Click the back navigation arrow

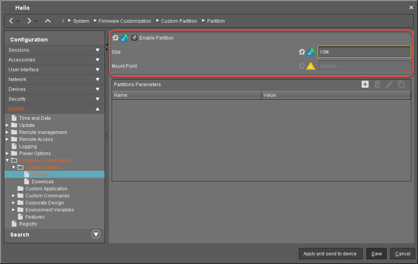tap(11, 21)
